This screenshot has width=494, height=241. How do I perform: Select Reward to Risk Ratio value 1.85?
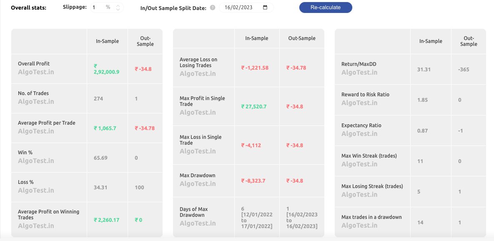click(x=422, y=100)
